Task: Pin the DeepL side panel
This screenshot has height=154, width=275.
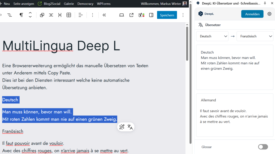Action: (x=265, y=3)
